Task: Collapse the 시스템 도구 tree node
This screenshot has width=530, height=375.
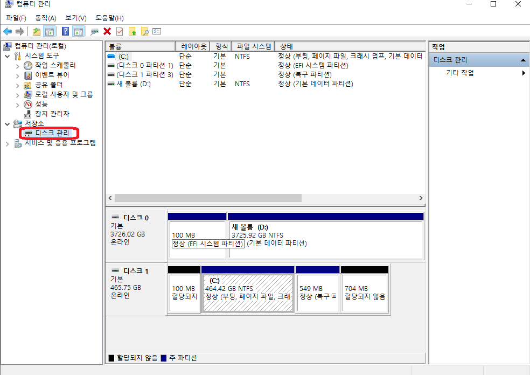Action: pos(8,56)
